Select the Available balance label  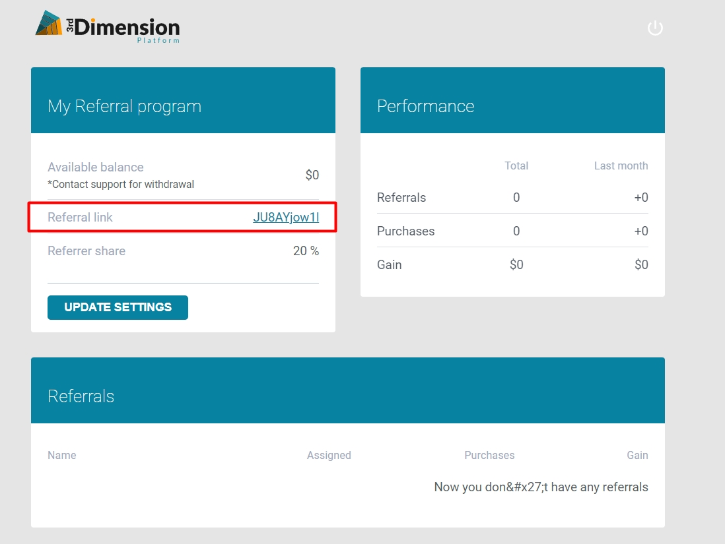pyautogui.click(x=95, y=167)
